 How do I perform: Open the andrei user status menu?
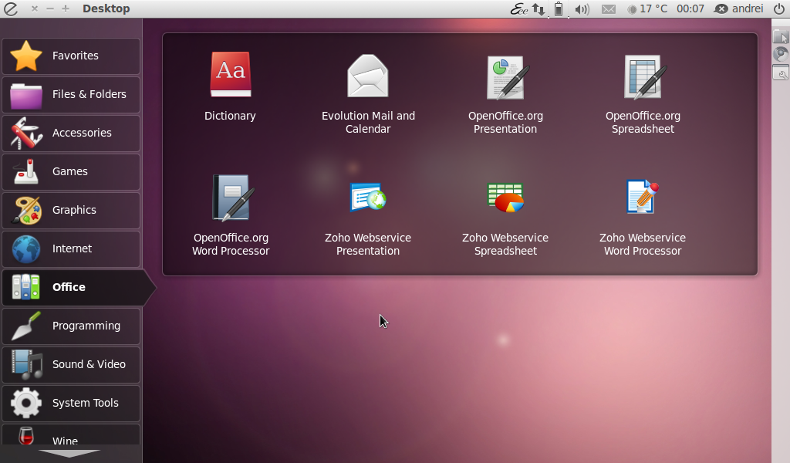738,8
